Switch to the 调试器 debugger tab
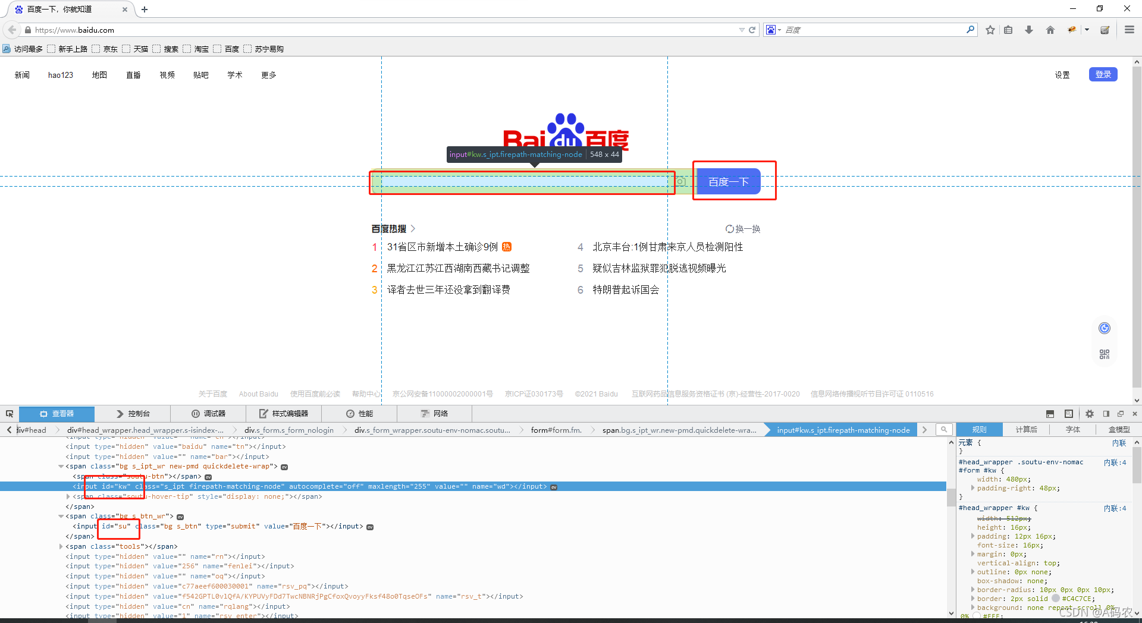Screen dimensions: 1142x623 209,414
